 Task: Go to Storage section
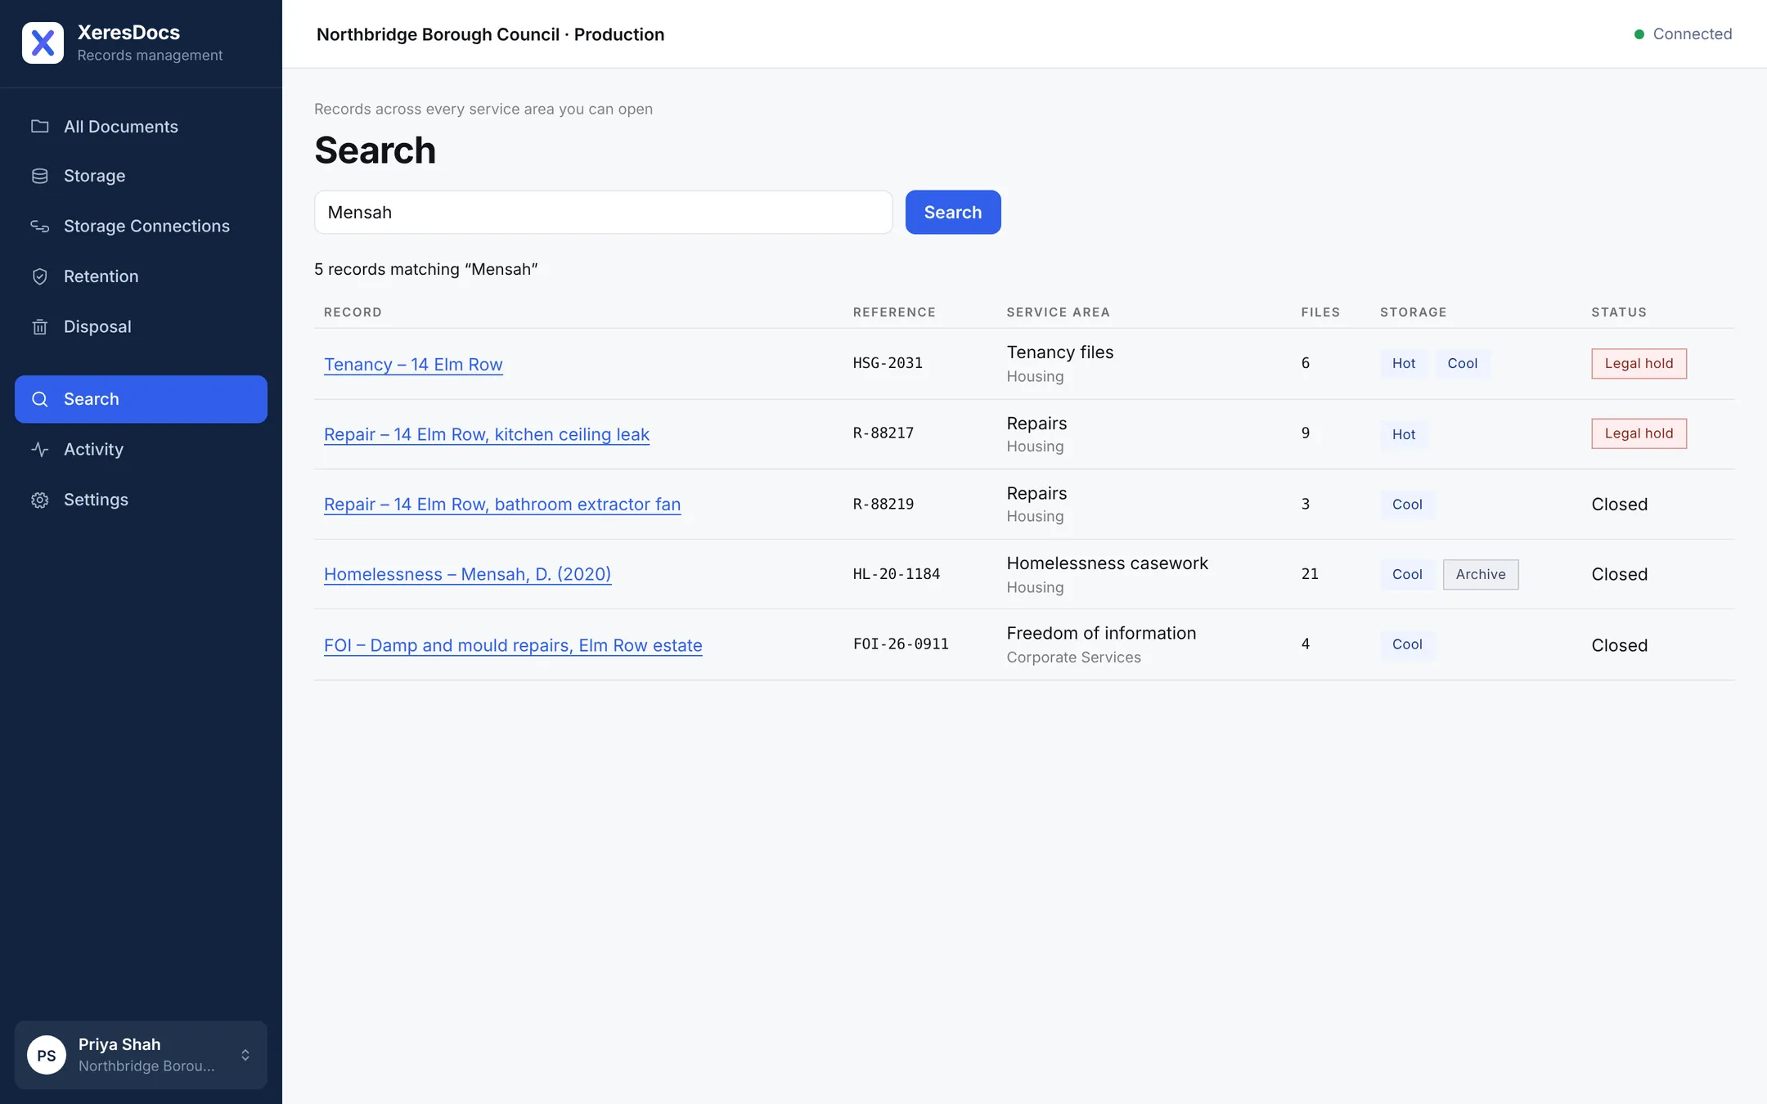pyautogui.click(x=141, y=176)
